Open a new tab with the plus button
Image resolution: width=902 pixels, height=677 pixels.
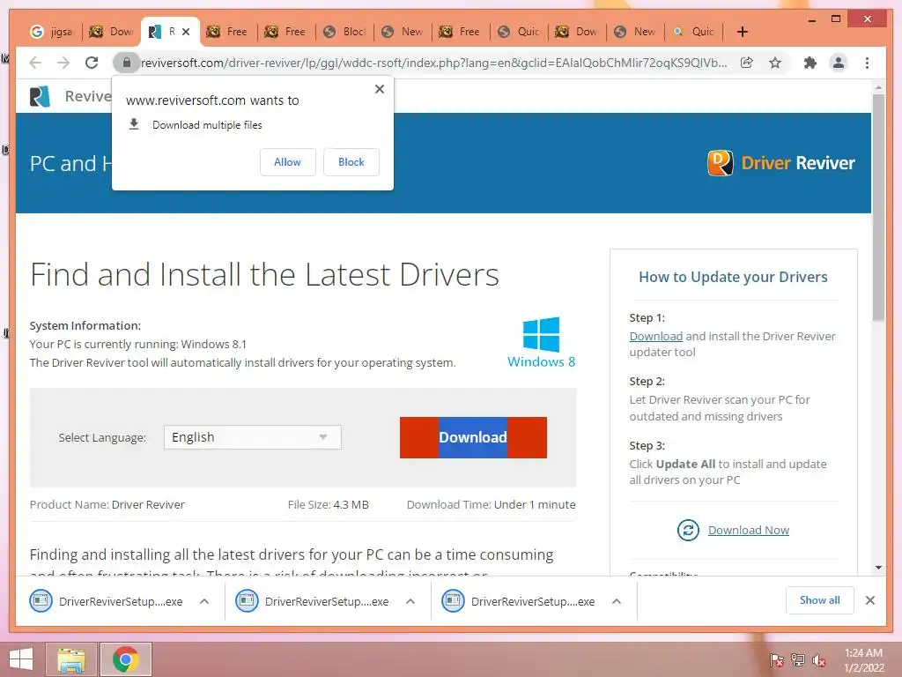(742, 32)
